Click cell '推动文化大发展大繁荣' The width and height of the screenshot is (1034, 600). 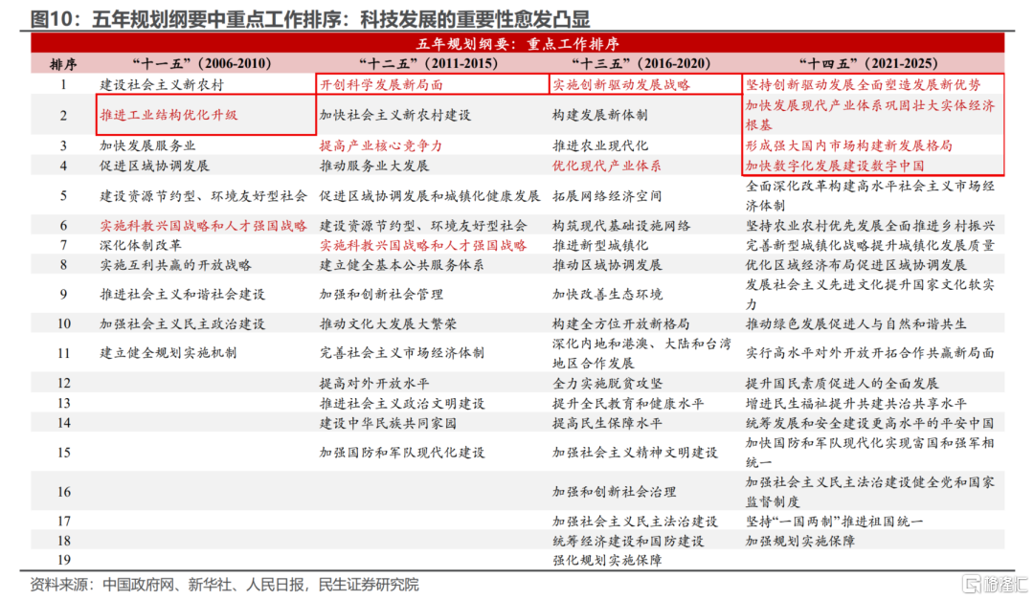388,323
